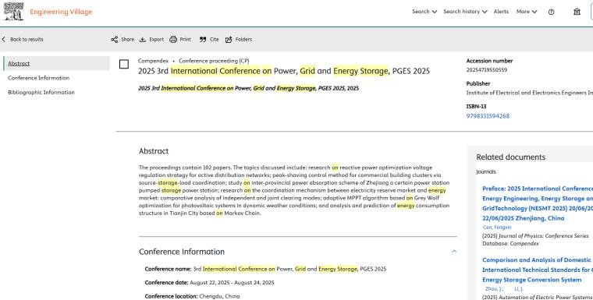Click the Compendex database label
Screen dimensions: 593x300
pos(153,61)
